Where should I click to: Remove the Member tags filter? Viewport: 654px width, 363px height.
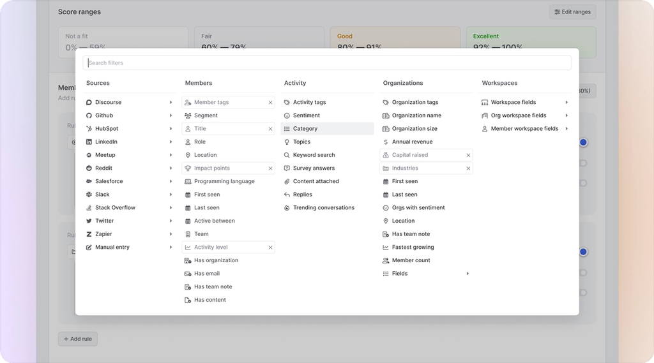click(x=270, y=103)
